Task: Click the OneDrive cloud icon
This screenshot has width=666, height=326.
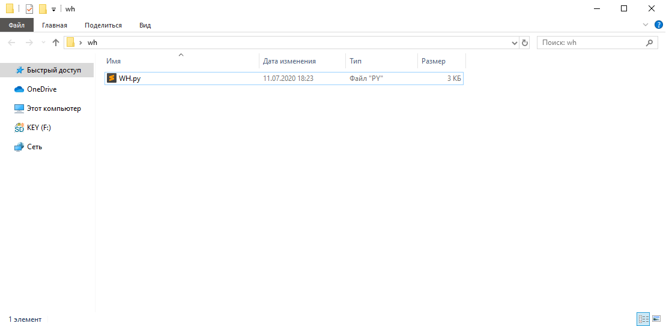Action: 19,89
